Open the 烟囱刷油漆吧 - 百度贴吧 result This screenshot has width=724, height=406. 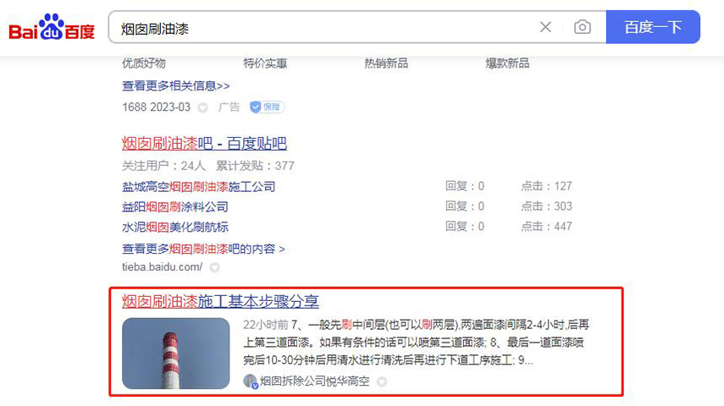204,143
